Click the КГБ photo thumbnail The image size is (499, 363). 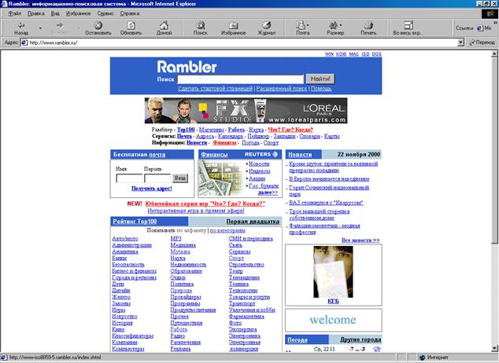click(x=333, y=272)
